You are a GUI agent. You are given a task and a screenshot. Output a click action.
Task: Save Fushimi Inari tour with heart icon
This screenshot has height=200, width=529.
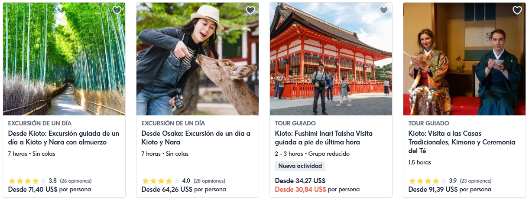pyautogui.click(x=384, y=10)
